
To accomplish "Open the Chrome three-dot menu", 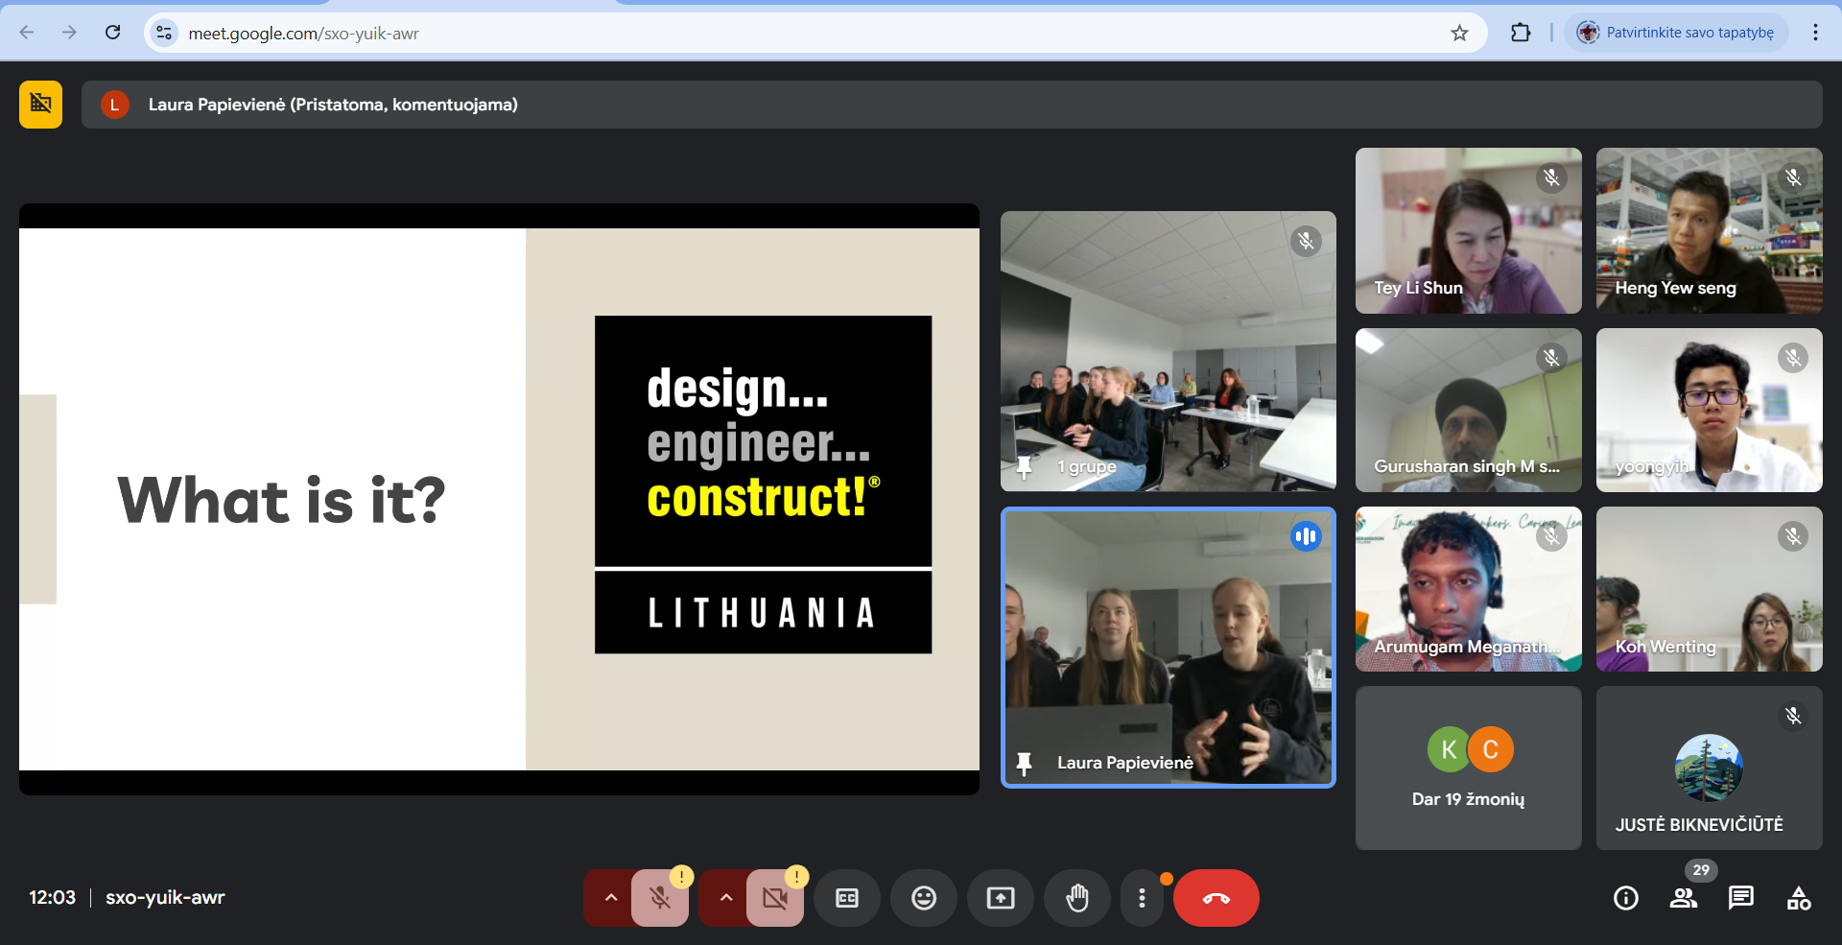I will click(x=1815, y=33).
